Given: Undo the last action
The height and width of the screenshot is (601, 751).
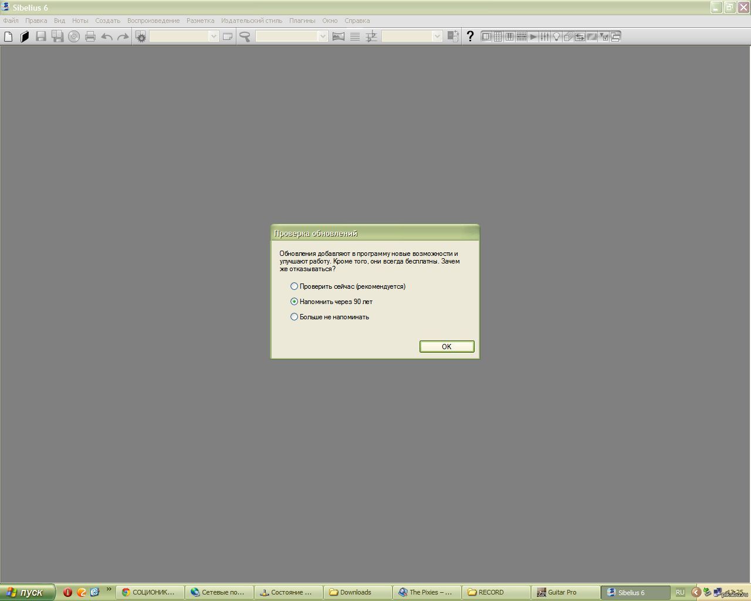Looking at the screenshot, I should tap(107, 36).
